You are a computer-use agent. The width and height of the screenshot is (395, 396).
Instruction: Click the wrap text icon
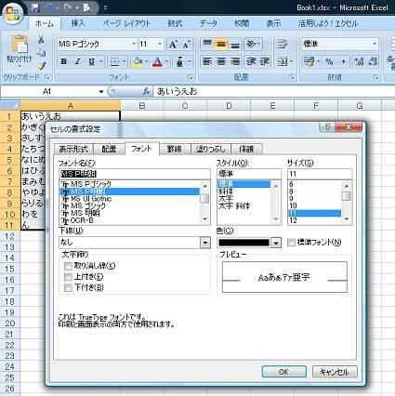point(282,45)
